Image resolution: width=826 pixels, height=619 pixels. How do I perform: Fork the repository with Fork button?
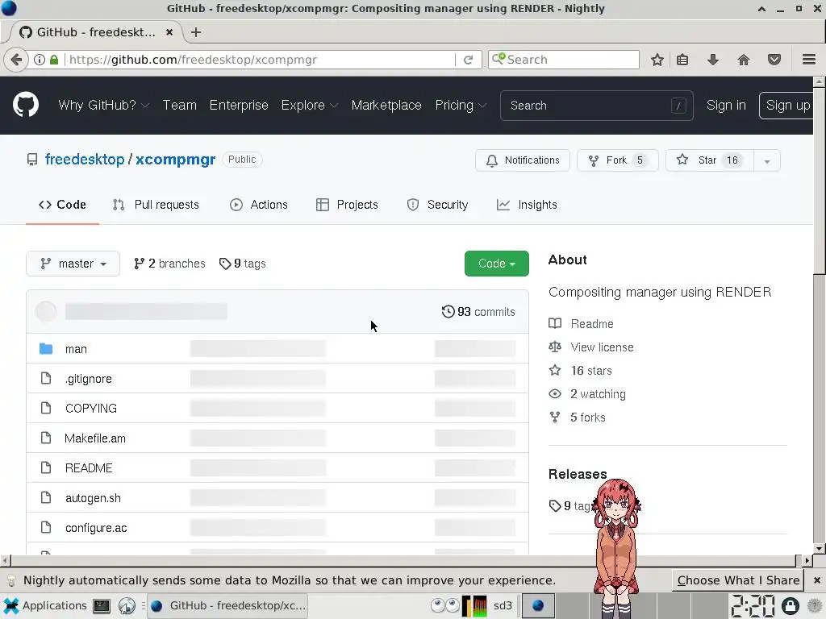pyautogui.click(x=617, y=160)
